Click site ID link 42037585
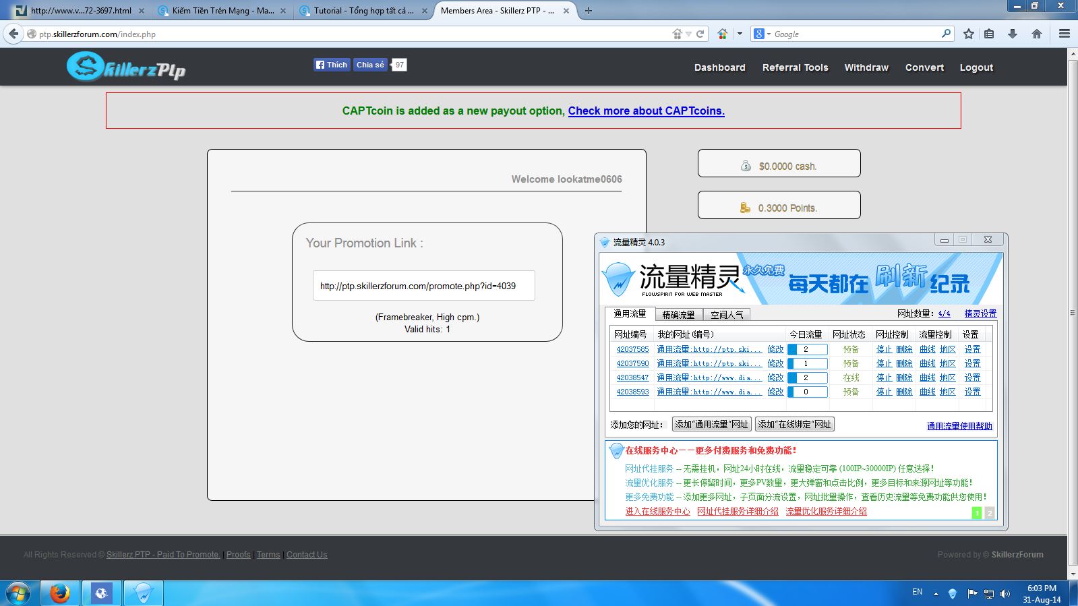The image size is (1078, 606). click(x=632, y=349)
